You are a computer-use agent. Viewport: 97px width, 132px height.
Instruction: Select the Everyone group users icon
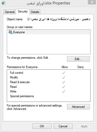click(x=10, y=32)
